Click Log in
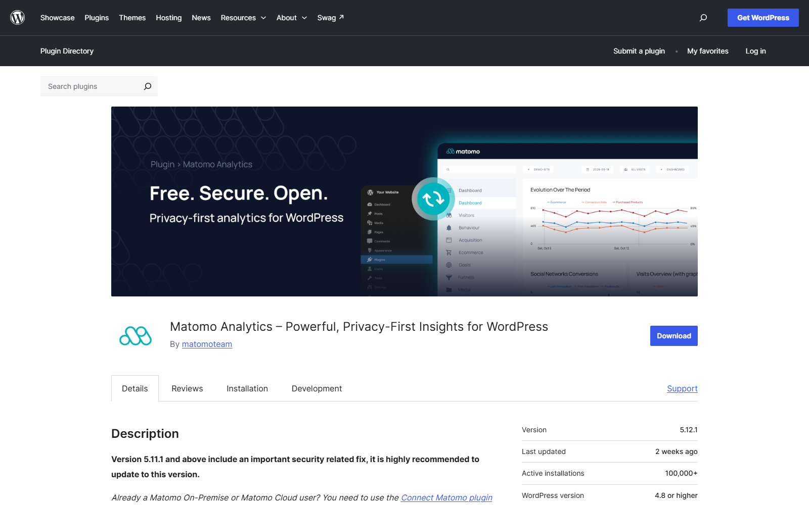 tap(755, 51)
